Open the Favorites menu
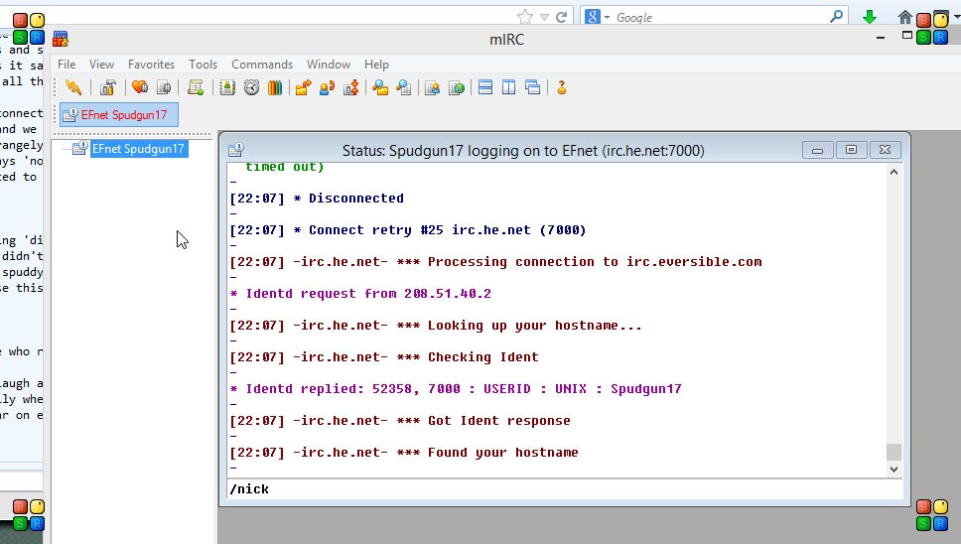961x544 pixels. click(151, 65)
